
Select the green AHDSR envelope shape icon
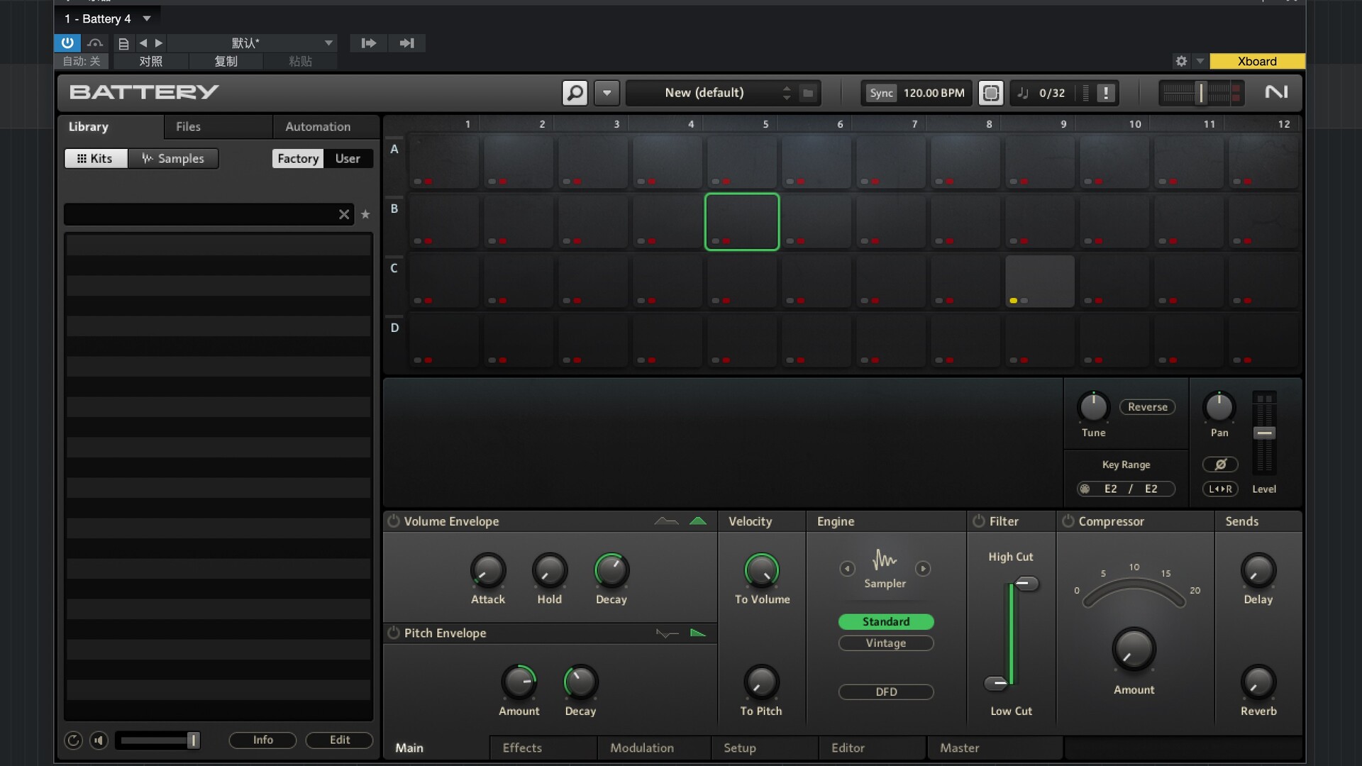(698, 521)
